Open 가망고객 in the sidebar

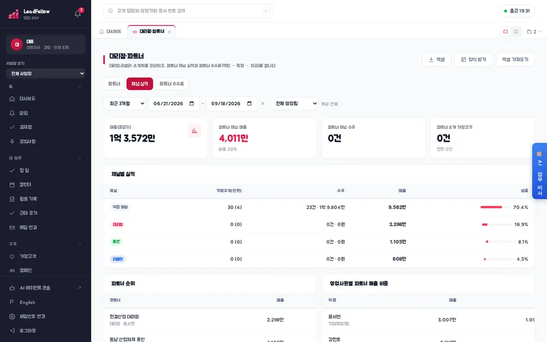point(46,256)
